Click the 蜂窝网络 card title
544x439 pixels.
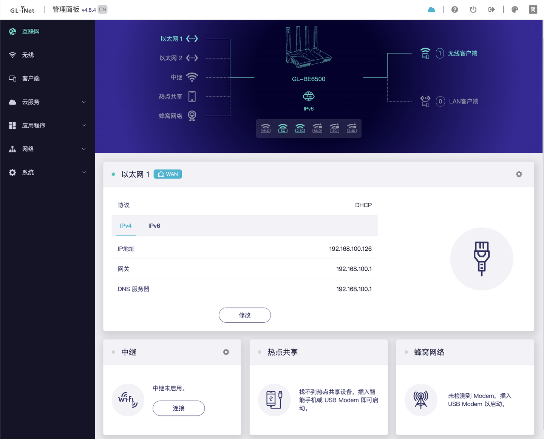[x=429, y=352]
